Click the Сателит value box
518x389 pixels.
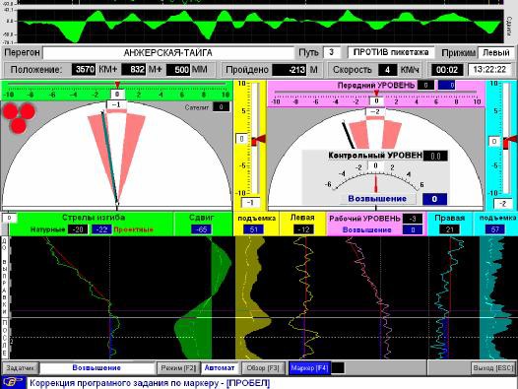pos(221,106)
